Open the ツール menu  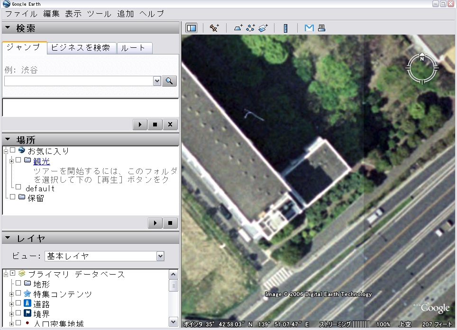pyautogui.click(x=99, y=14)
